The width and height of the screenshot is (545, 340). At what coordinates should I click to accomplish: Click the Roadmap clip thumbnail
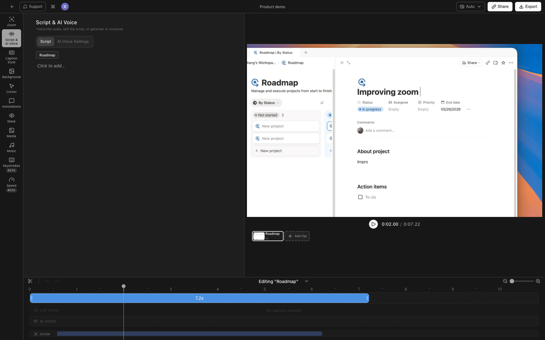tap(267, 236)
